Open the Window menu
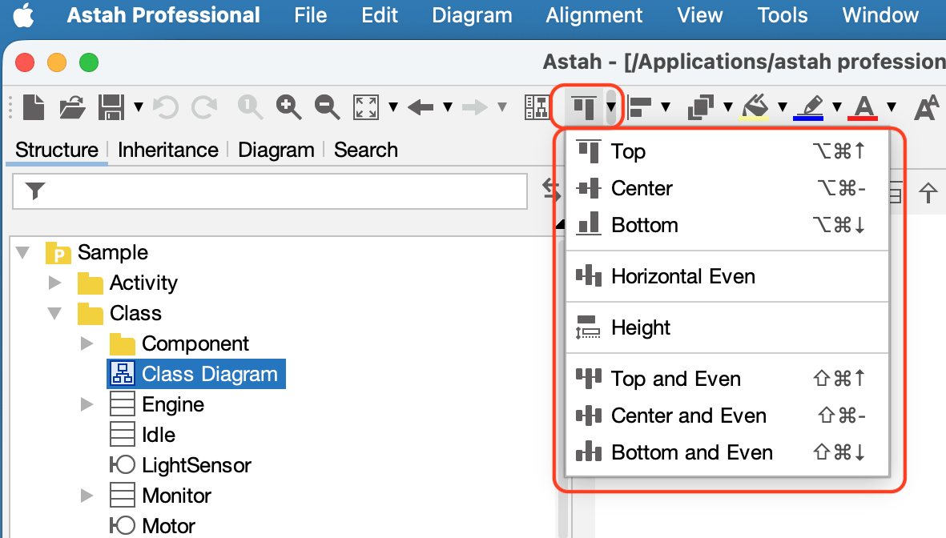This screenshot has width=946, height=538. click(x=880, y=15)
